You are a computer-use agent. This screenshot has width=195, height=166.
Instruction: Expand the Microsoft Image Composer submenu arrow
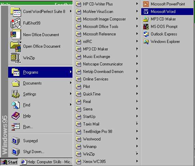point(137,19)
